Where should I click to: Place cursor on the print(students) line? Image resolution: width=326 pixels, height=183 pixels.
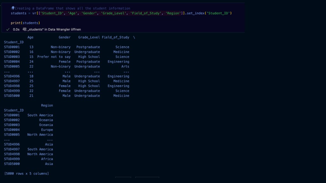click(x=25, y=23)
